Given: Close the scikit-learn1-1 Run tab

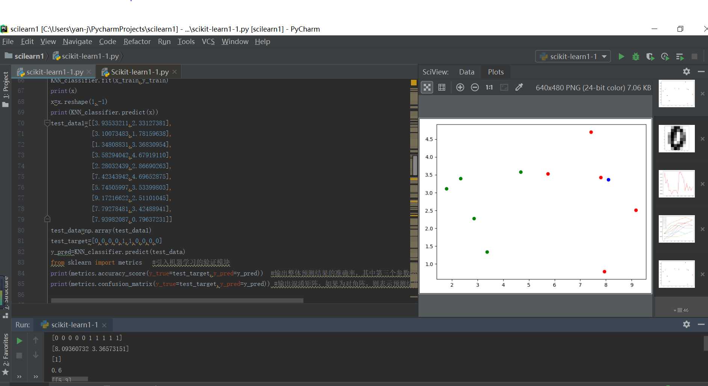Looking at the screenshot, I should [x=105, y=325].
